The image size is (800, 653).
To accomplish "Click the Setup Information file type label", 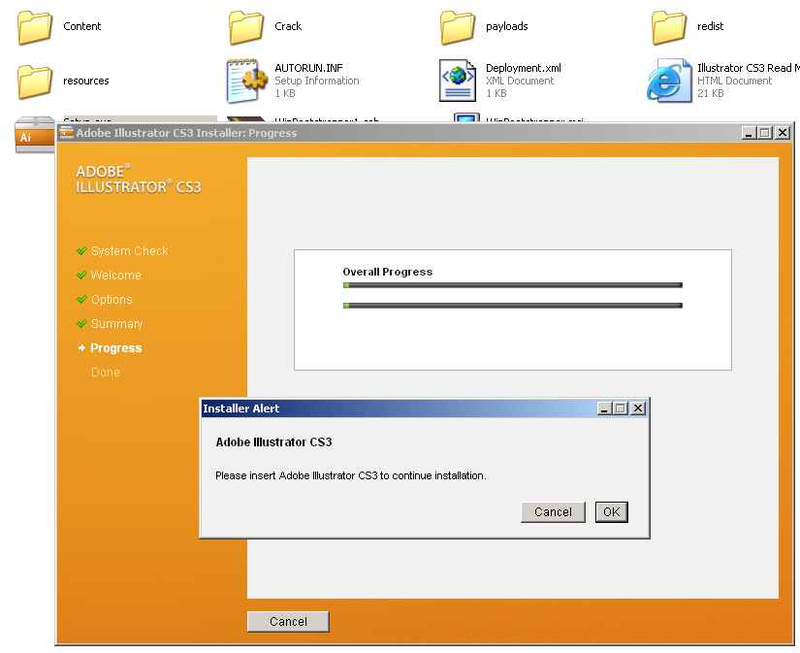I will (317, 81).
